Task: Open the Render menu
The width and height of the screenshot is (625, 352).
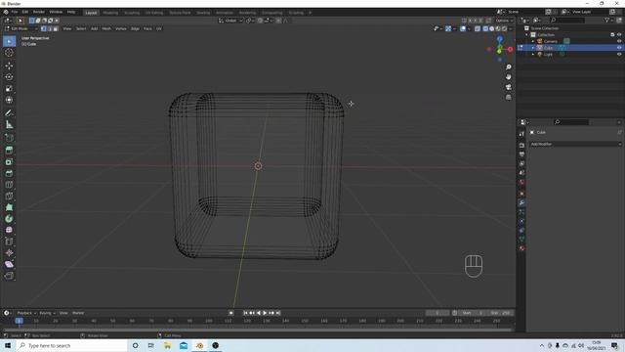Action: [39, 12]
